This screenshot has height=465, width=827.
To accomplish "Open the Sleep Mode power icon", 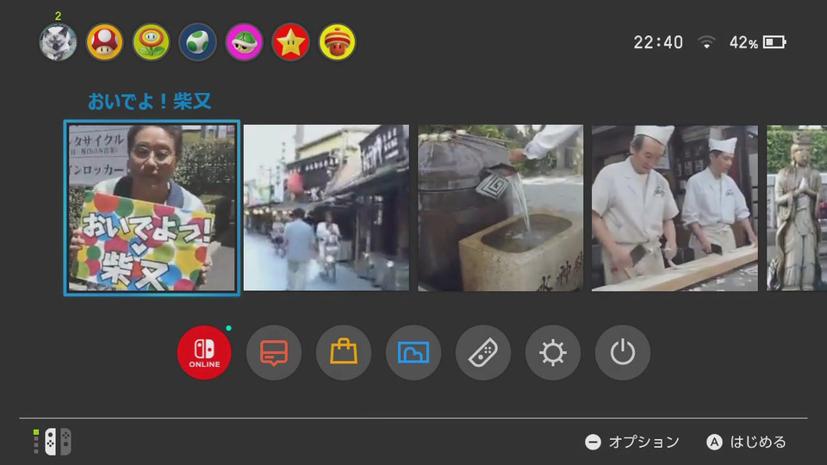I will pos(622,352).
